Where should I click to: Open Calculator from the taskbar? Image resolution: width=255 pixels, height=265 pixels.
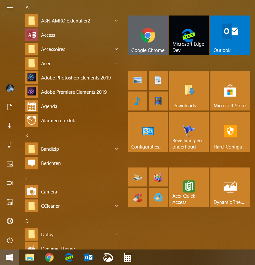point(127,257)
